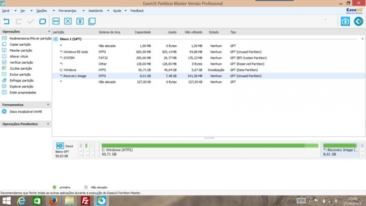Viewport: 366px width, 206px height.
Task: Select the 327,00 KB unallocated row
Action: click(209, 82)
